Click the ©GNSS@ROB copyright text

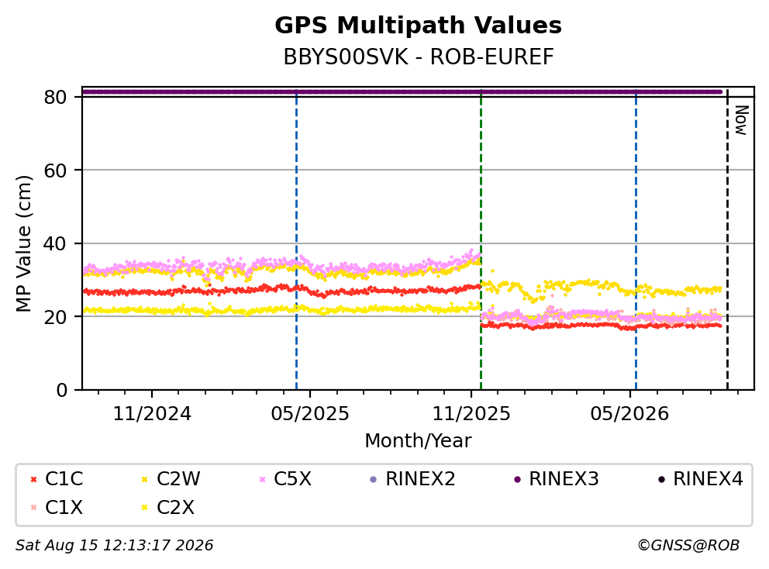pyautogui.click(x=688, y=545)
